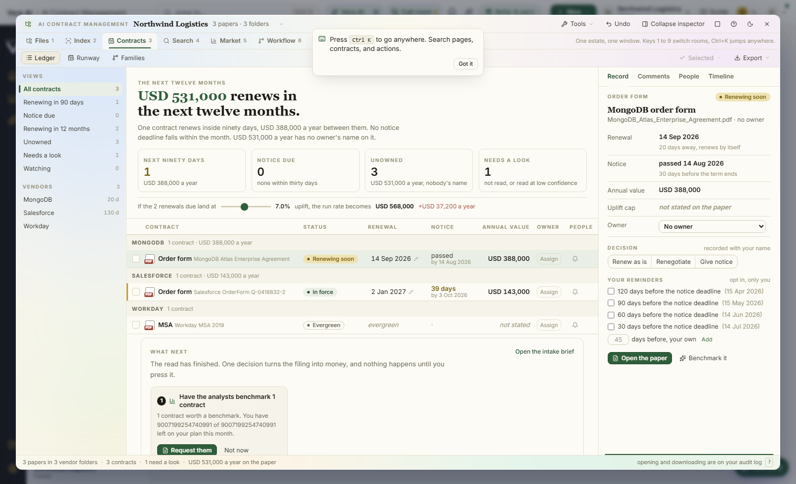Click the app logo icon beside AI Contract Management

[28, 24]
